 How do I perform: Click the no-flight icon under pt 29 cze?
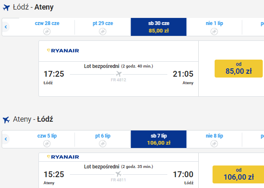(103, 31)
